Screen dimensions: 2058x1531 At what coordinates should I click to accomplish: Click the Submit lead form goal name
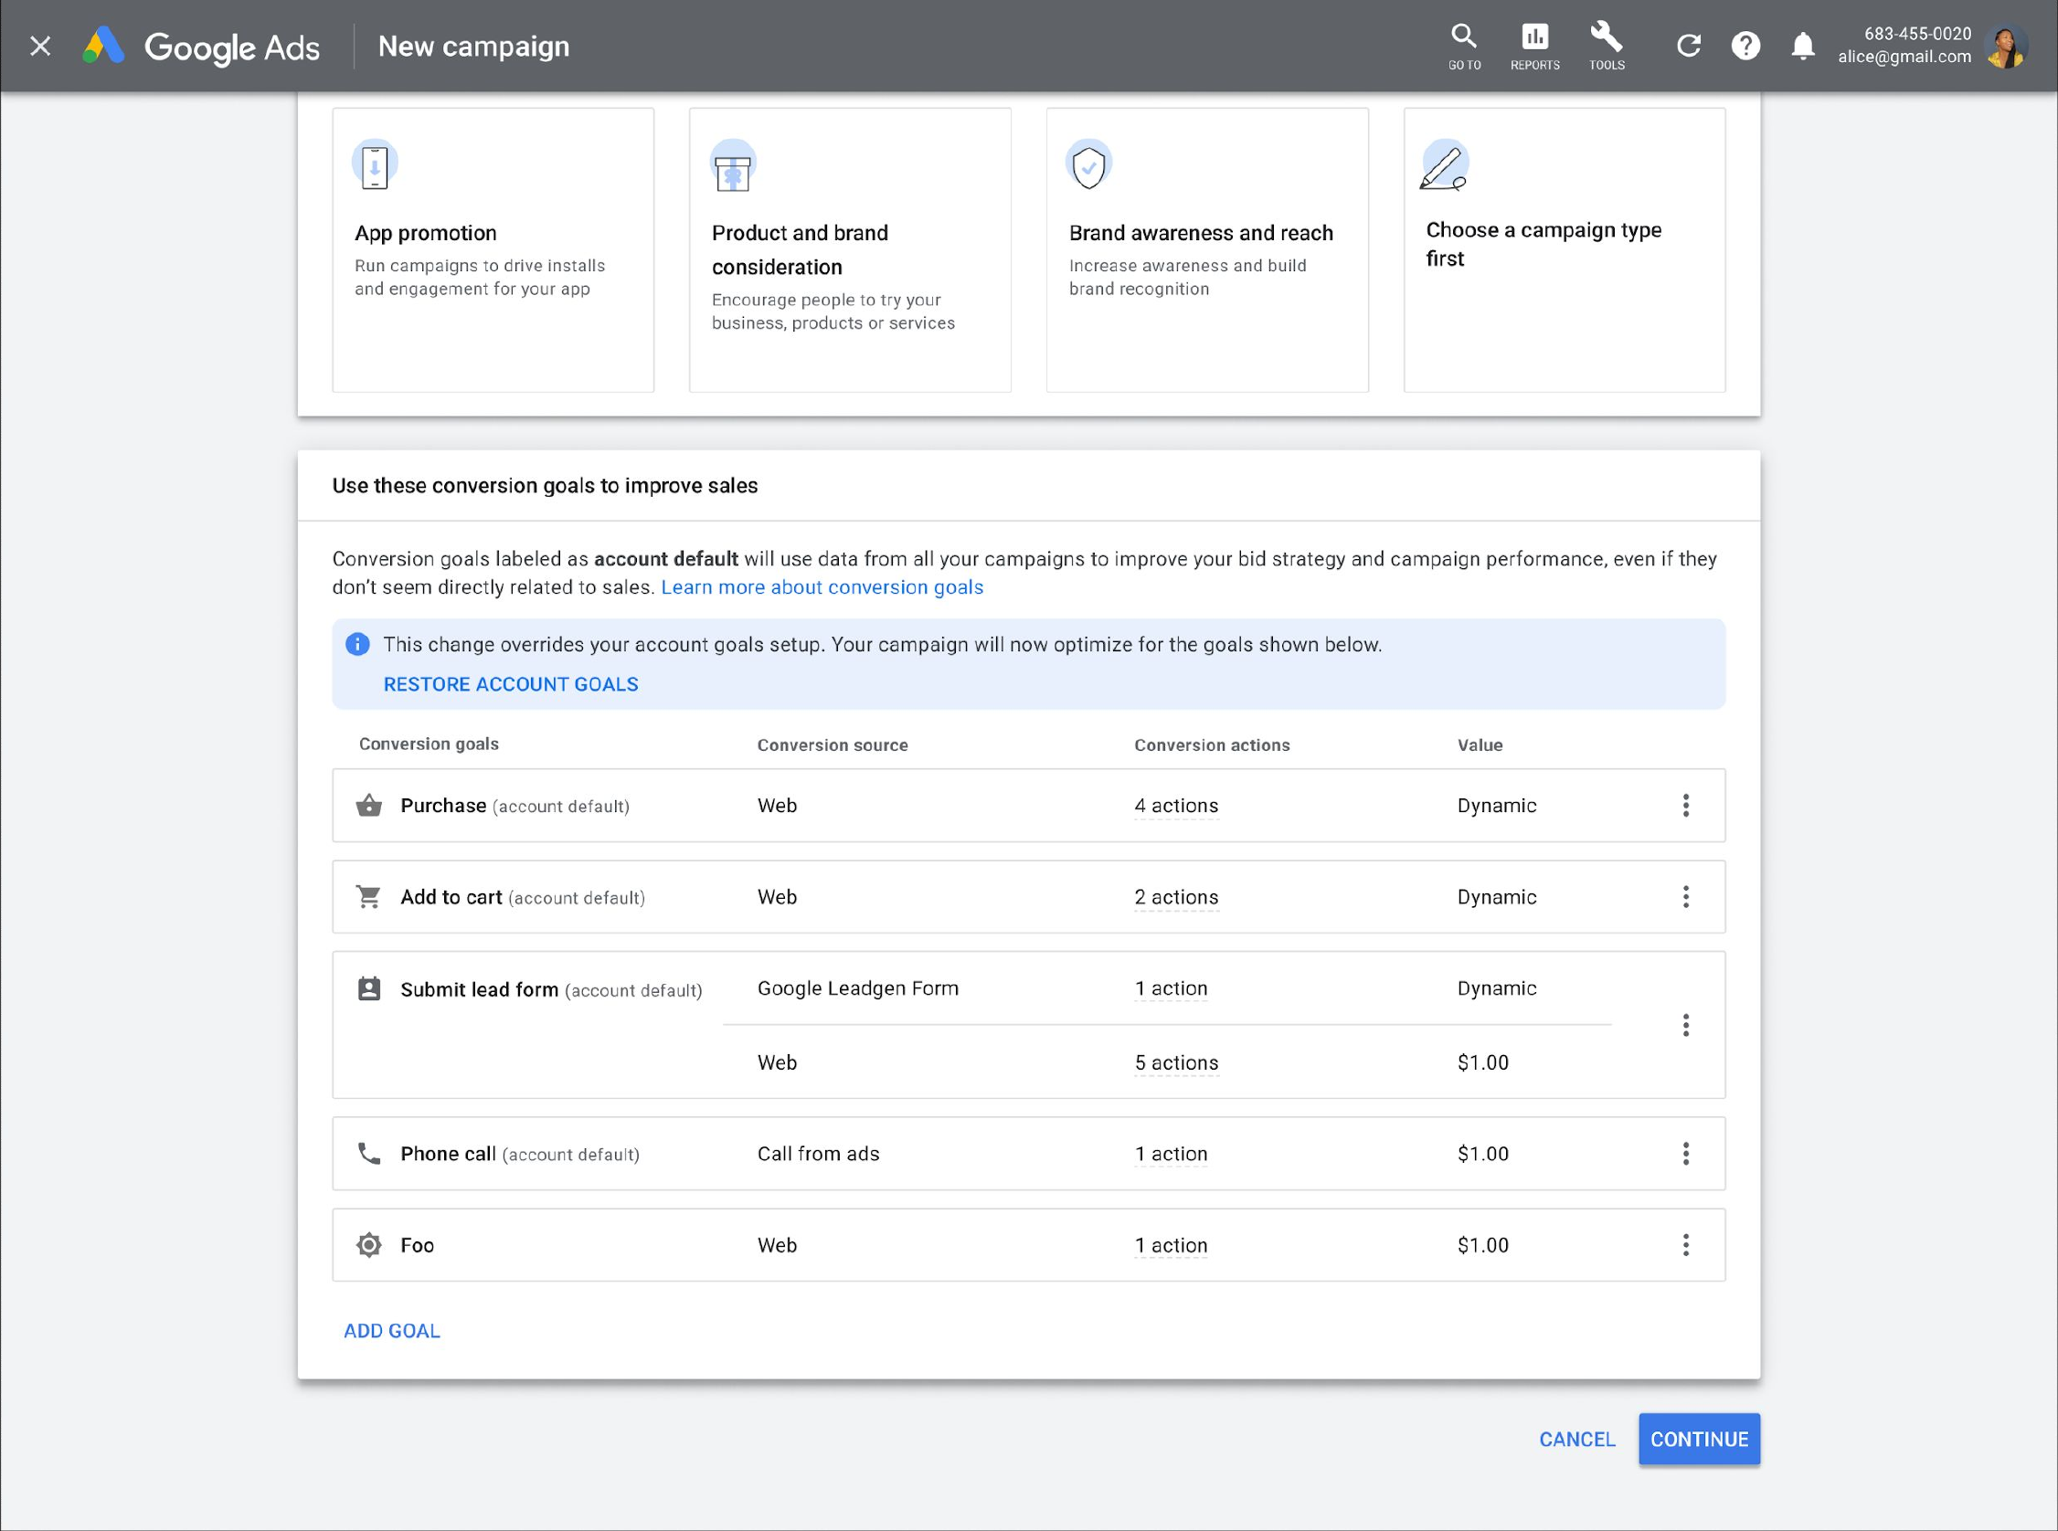click(x=479, y=989)
